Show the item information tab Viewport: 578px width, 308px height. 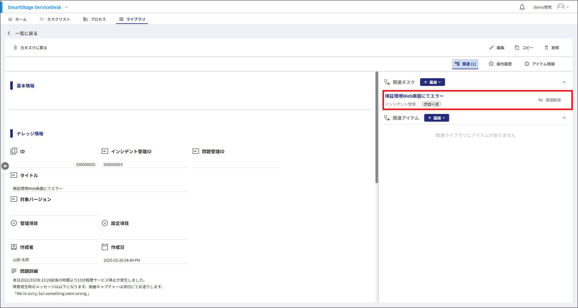click(x=540, y=64)
